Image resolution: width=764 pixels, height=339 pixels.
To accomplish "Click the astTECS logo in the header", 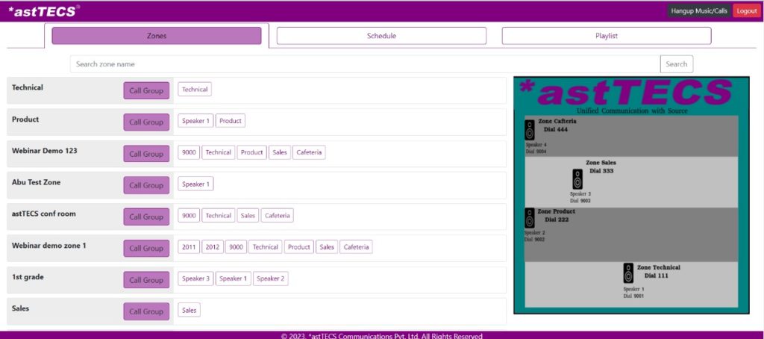I will pyautogui.click(x=43, y=10).
